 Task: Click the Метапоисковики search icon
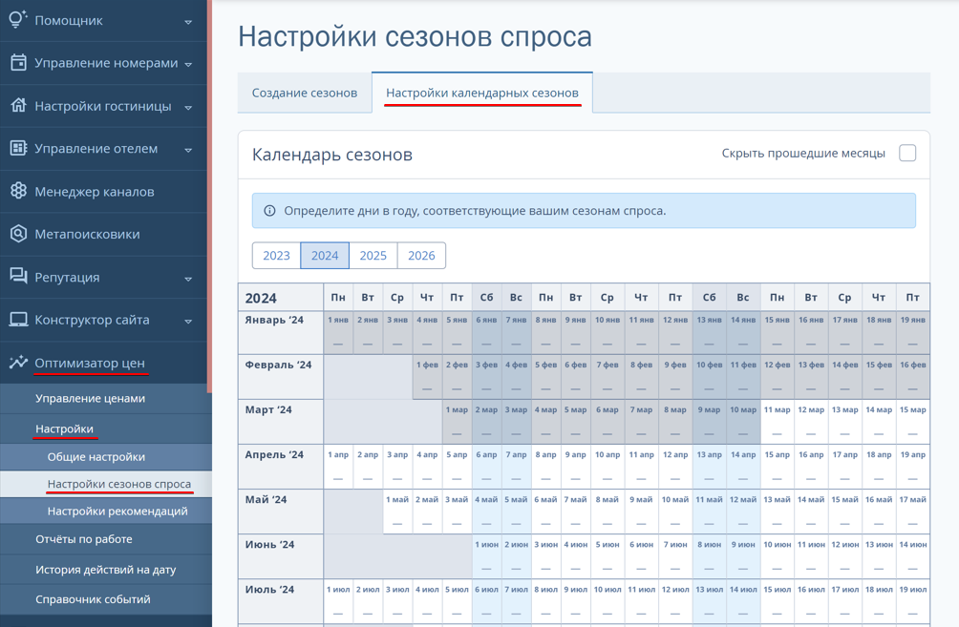coord(18,234)
